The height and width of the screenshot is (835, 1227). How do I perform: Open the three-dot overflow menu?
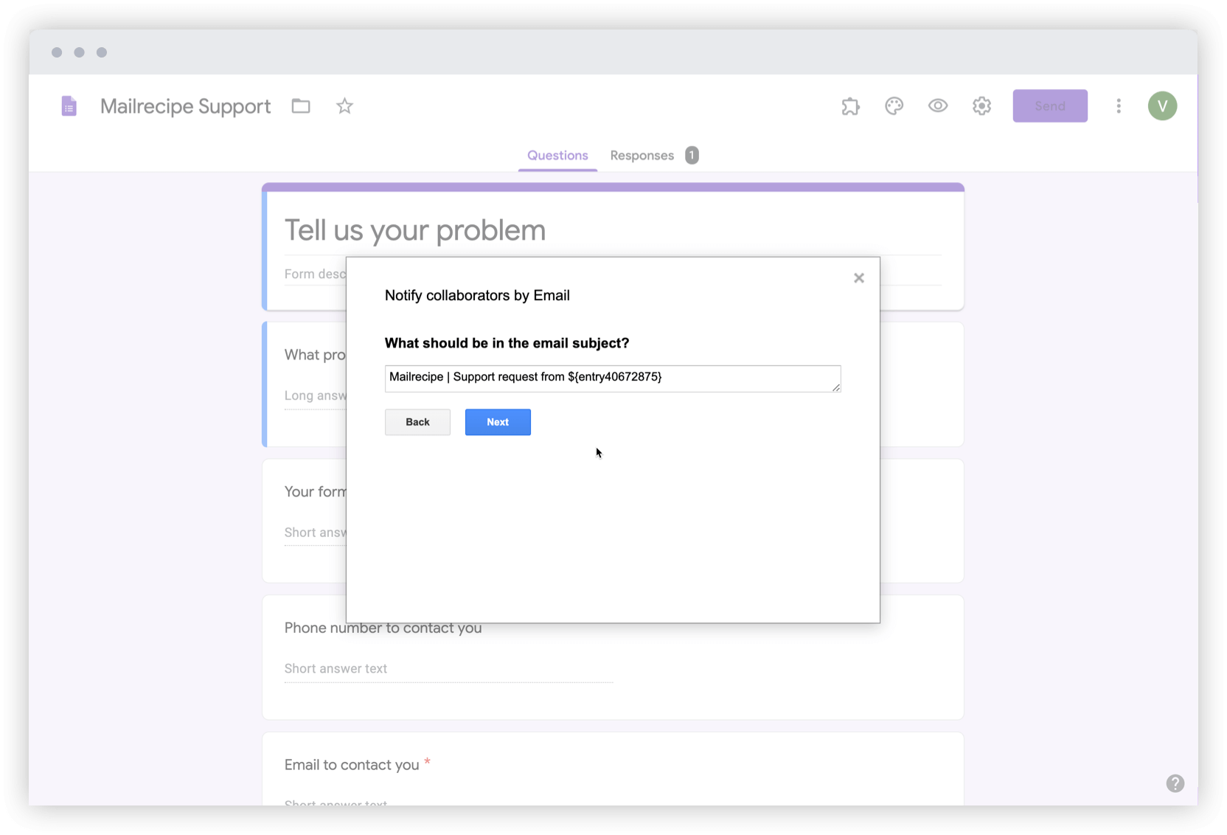(x=1119, y=105)
